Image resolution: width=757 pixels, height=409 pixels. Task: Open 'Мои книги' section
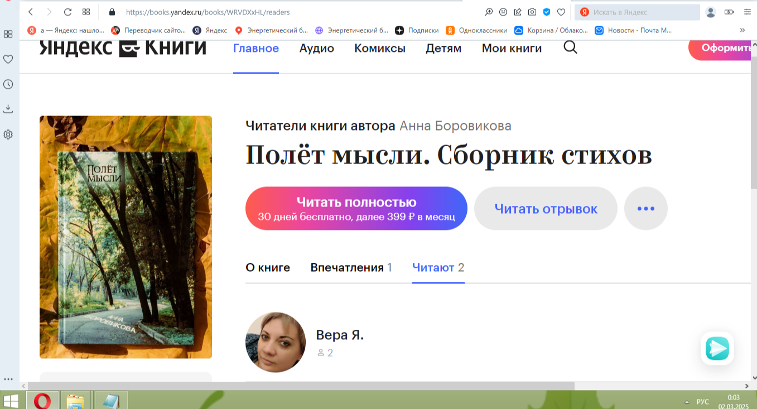512,49
